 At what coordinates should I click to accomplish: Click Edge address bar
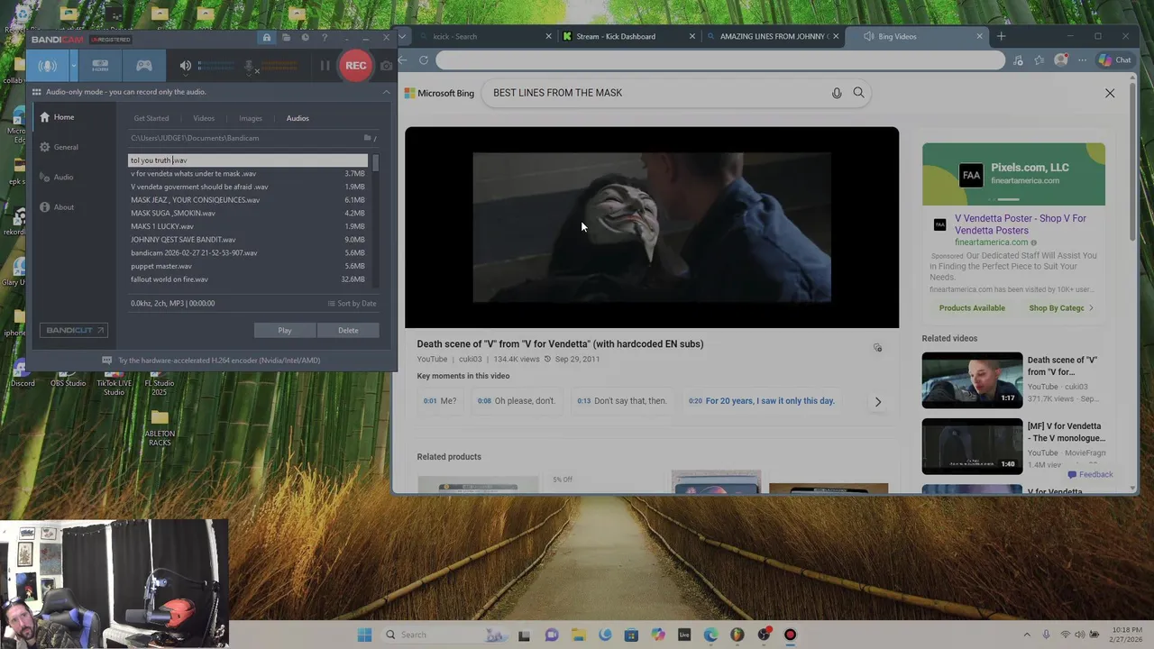pyautogui.click(x=719, y=60)
